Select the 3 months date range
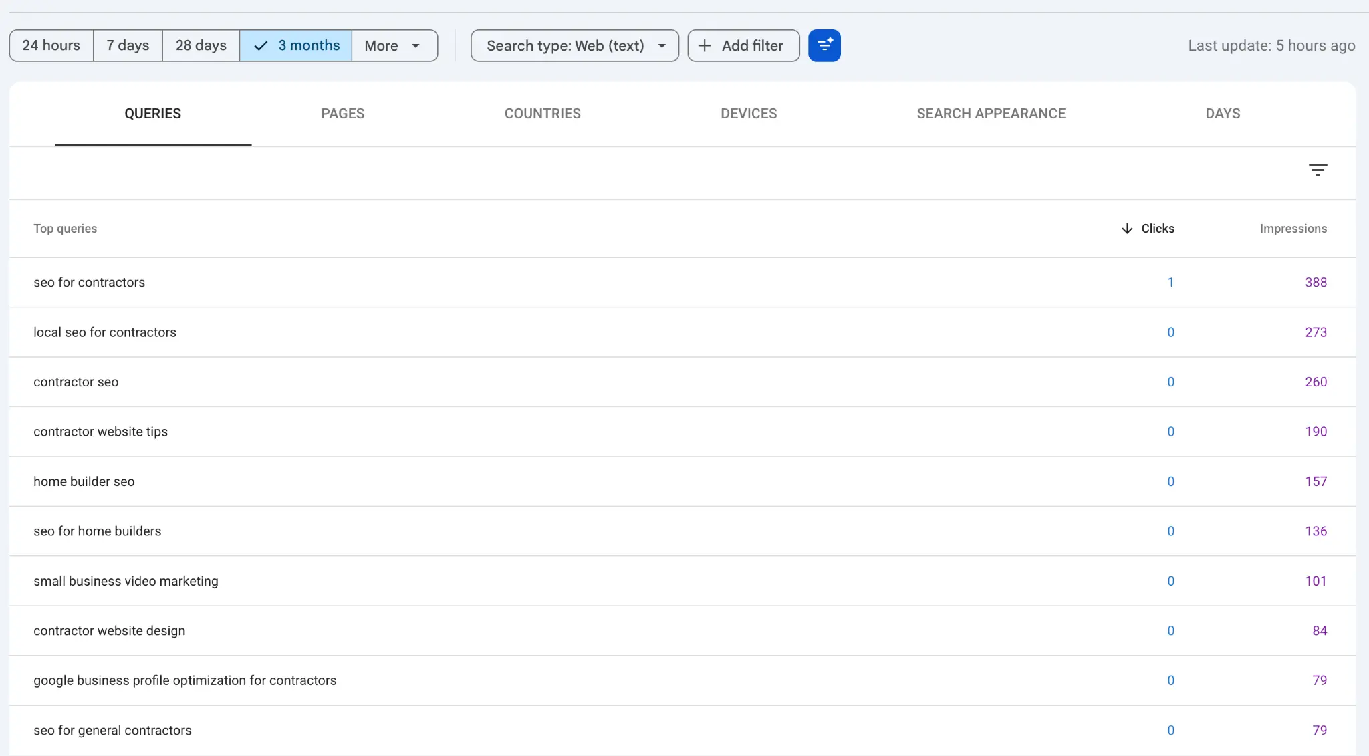1369x756 pixels. [295, 45]
